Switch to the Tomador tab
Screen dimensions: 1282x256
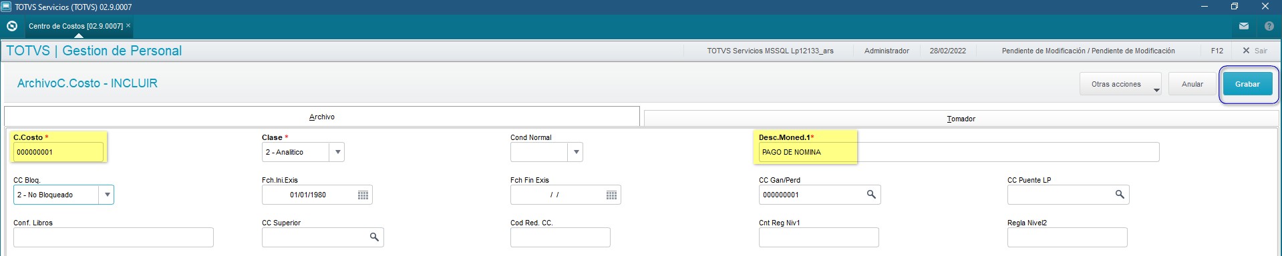961,119
